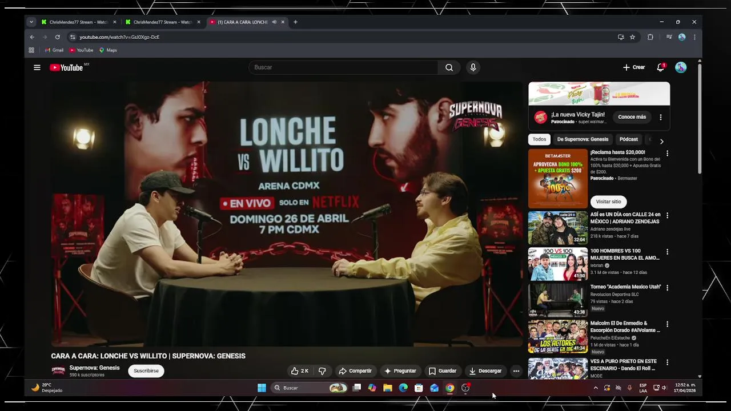Viewport: 731px width, 411px height.
Task: Open options for Torneo Academia Mexico Utah
Action: click(x=667, y=288)
